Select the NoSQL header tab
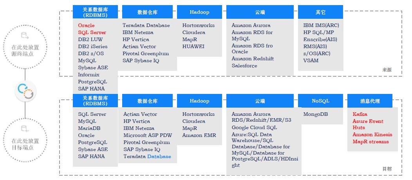Screen dimensions: 412x180 (320, 101)
